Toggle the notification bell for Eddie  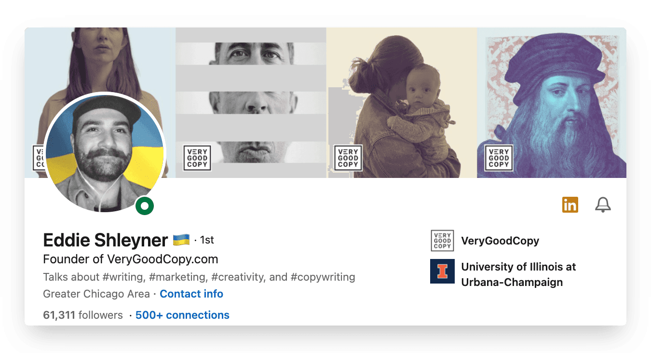click(x=603, y=205)
